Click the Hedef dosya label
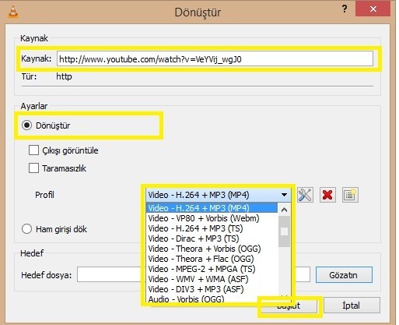Image resolution: width=399 pixels, height=325 pixels. (x=47, y=275)
